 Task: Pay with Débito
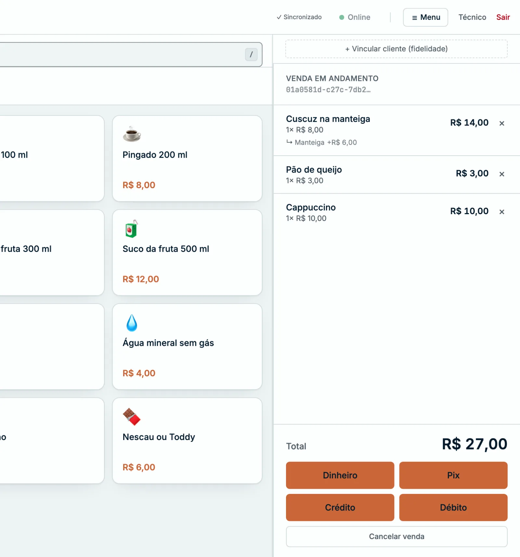pyautogui.click(x=453, y=507)
